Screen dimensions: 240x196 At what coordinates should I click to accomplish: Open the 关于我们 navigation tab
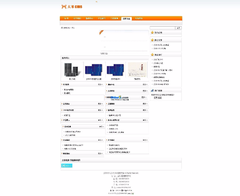(77, 19)
